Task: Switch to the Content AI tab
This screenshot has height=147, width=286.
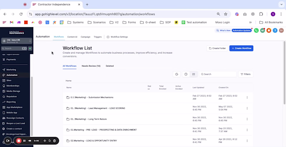Action: click(72, 37)
